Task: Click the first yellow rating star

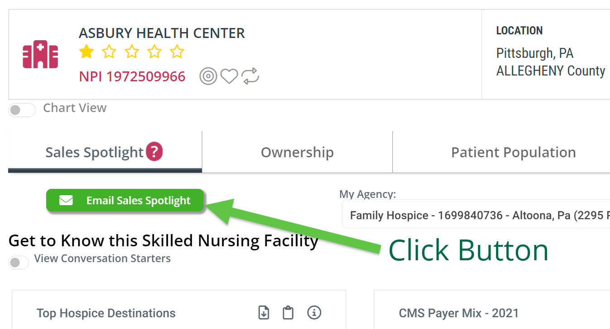Action: click(86, 52)
